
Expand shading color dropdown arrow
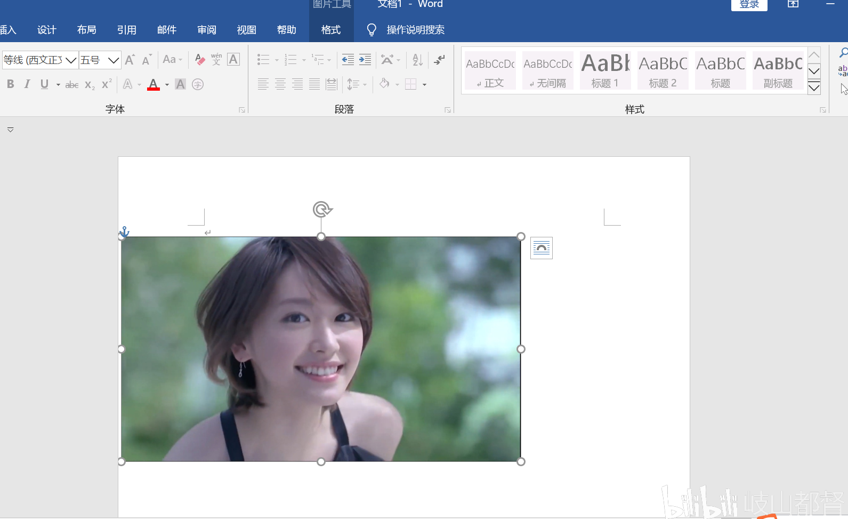coord(397,85)
